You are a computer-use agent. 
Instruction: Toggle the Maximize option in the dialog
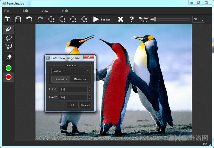[x=61, y=79]
